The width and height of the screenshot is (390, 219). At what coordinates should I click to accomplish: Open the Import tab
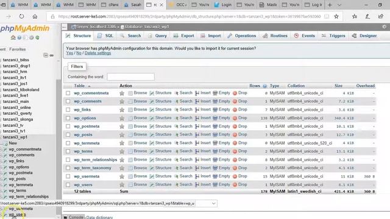(x=211, y=36)
